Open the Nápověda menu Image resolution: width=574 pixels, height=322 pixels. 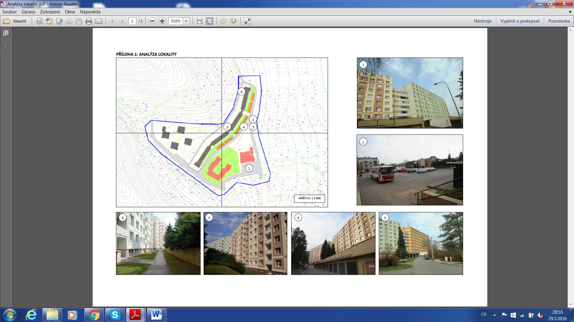click(x=90, y=12)
